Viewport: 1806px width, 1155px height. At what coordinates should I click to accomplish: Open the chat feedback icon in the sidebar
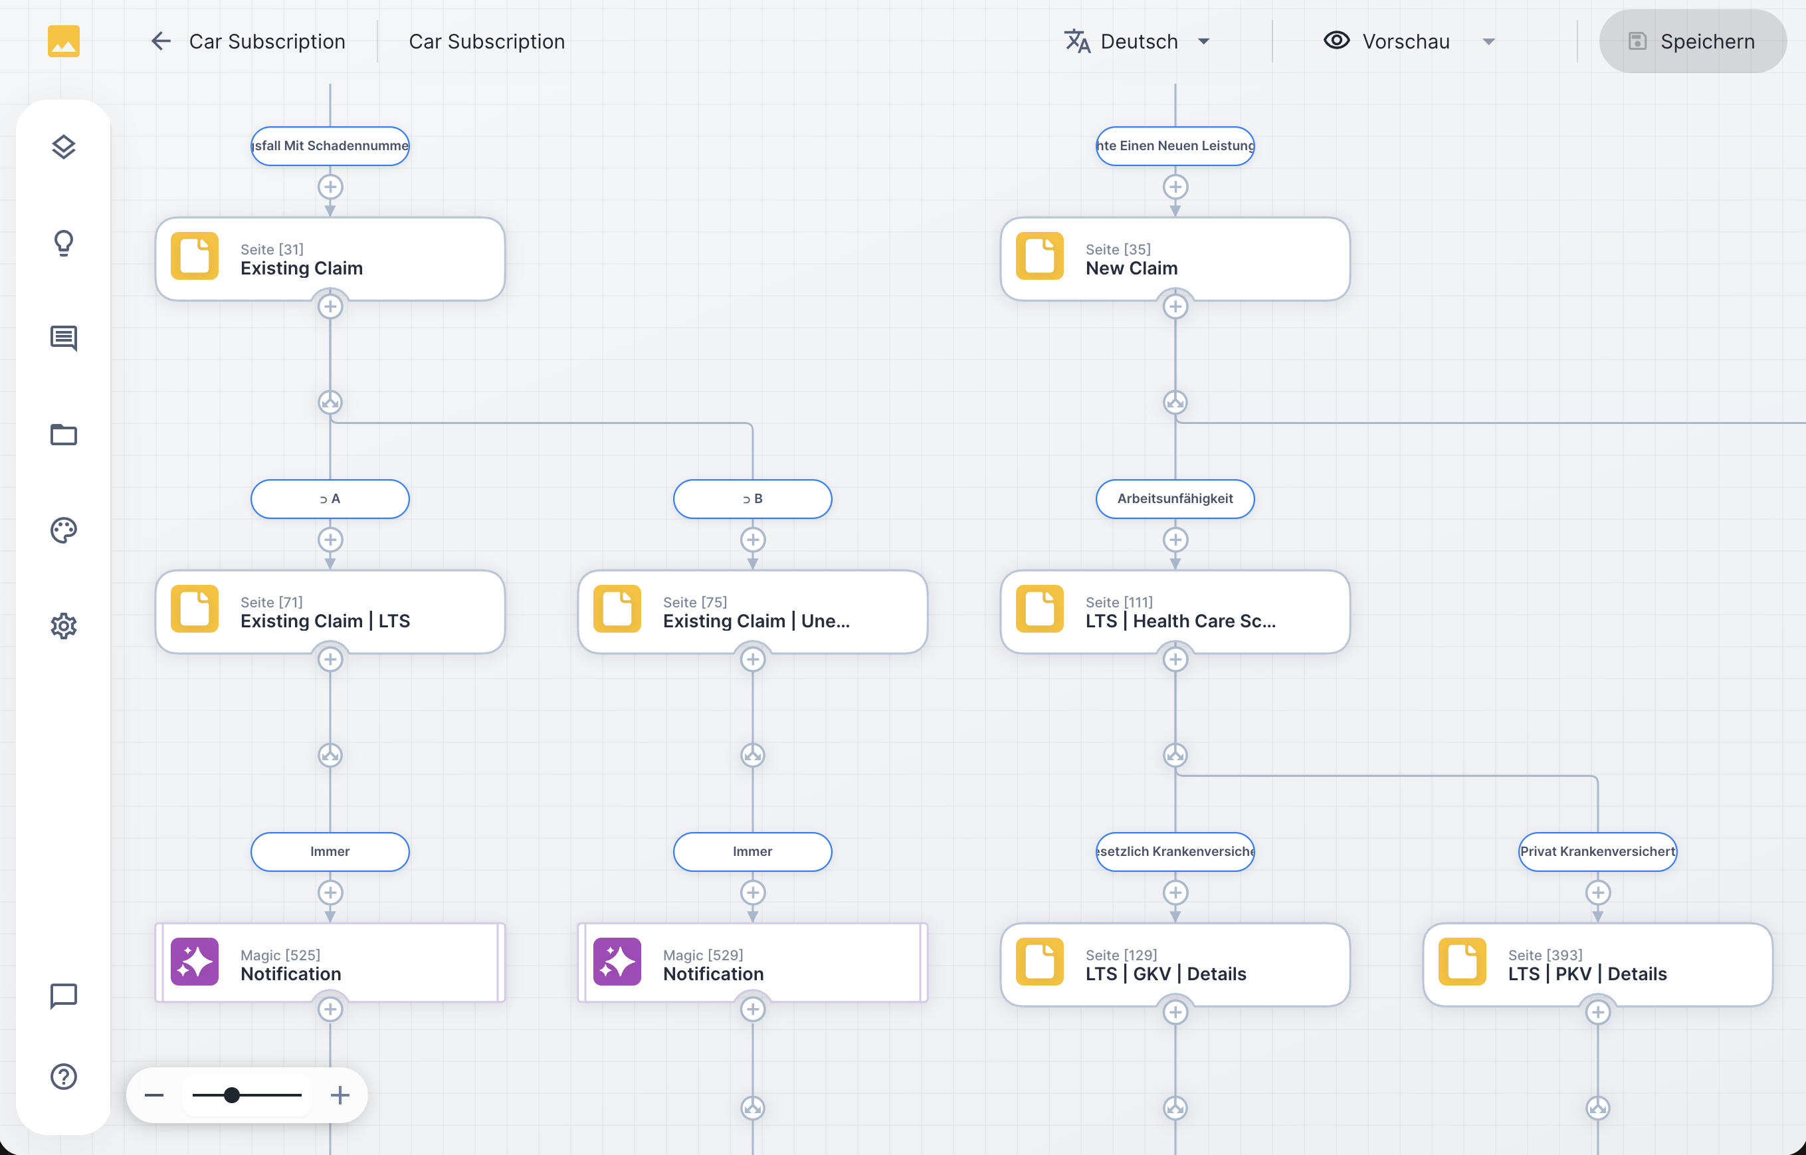pos(64,997)
